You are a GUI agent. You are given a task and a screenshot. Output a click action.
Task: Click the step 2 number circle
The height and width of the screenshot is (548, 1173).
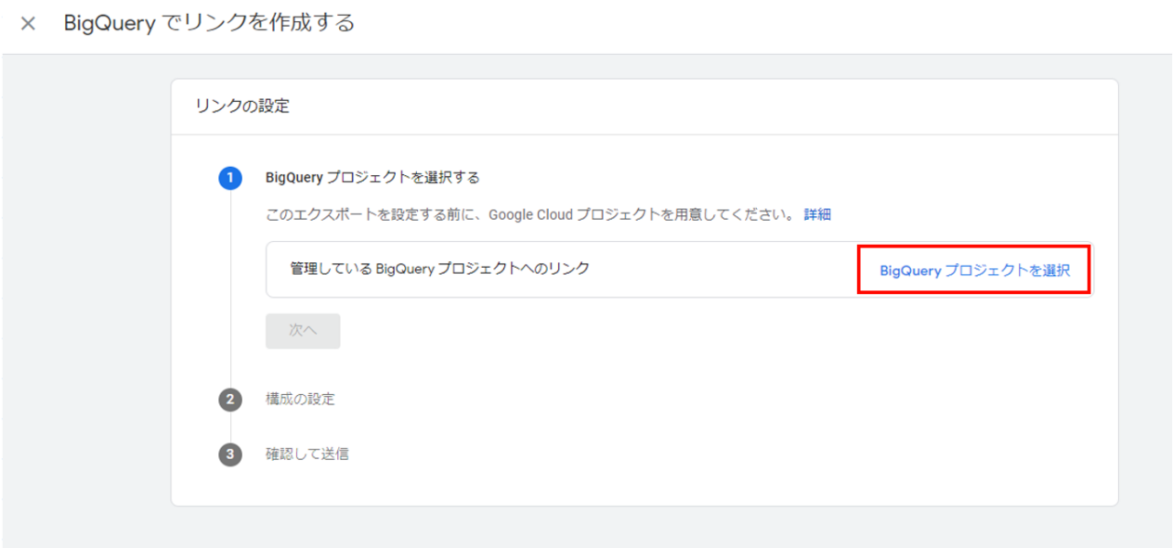coord(230,400)
